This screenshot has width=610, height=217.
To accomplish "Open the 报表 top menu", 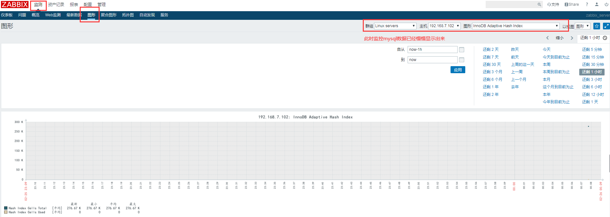I will coord(74,4).
